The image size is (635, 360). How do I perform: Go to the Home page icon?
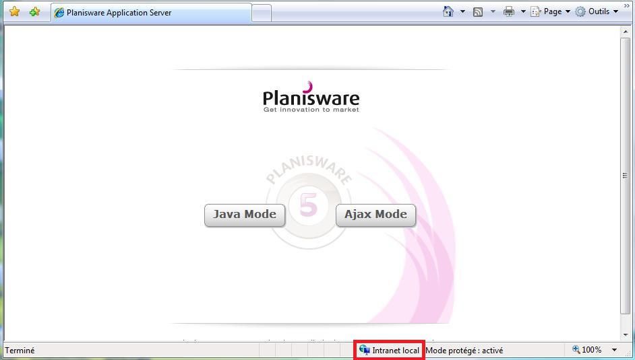point(448,11)
